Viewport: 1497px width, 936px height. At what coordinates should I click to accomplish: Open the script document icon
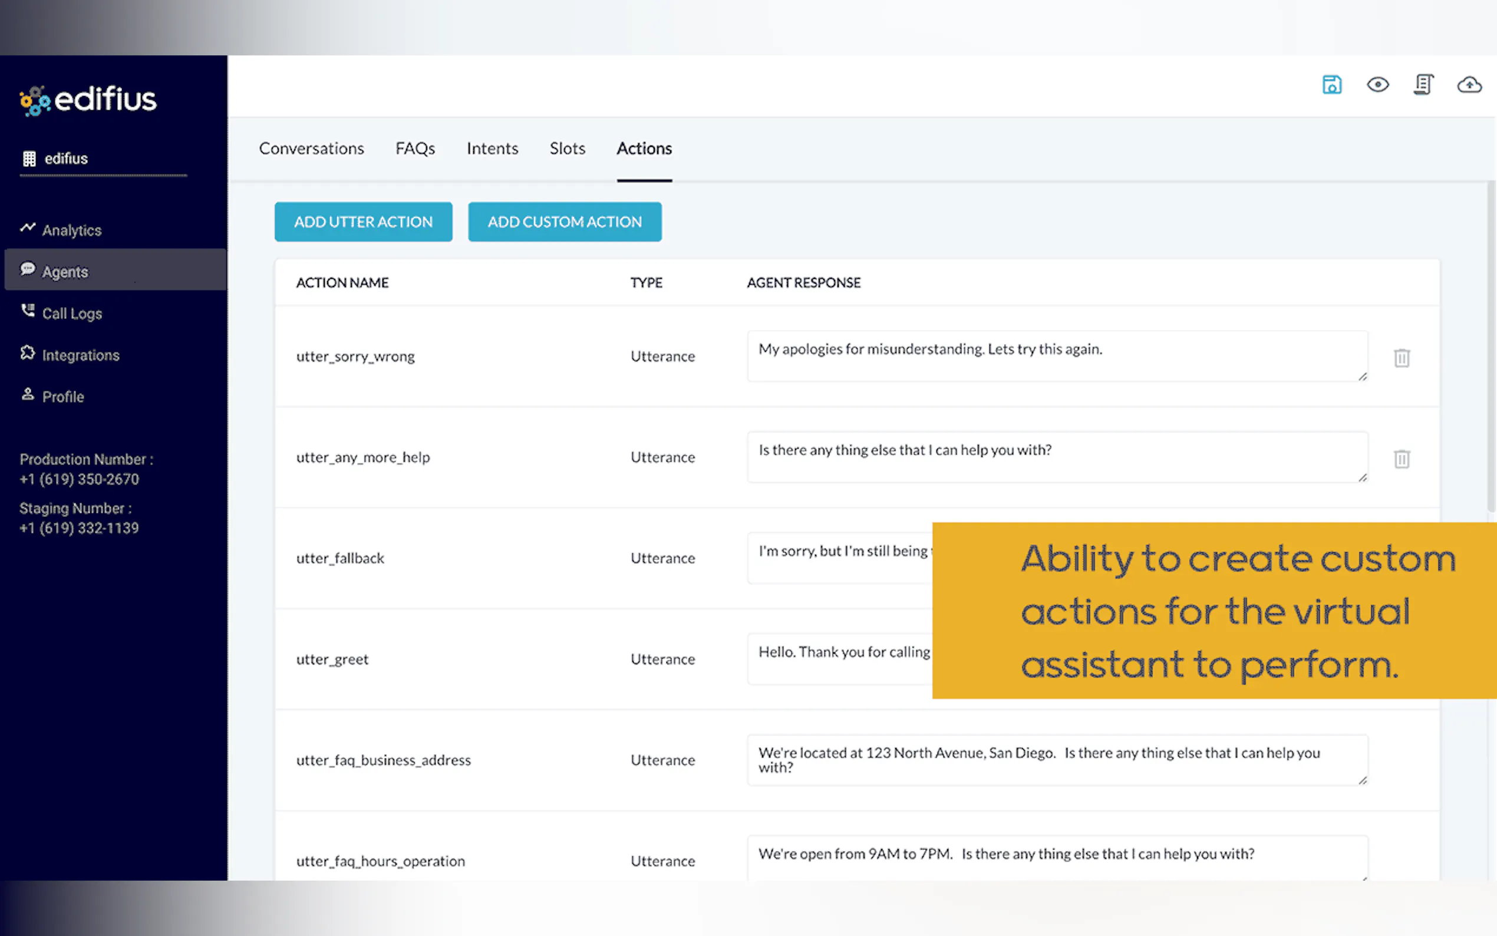(x=1423, y=85)
